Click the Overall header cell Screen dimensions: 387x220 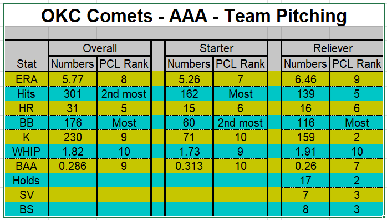click(x=100, y=48)
